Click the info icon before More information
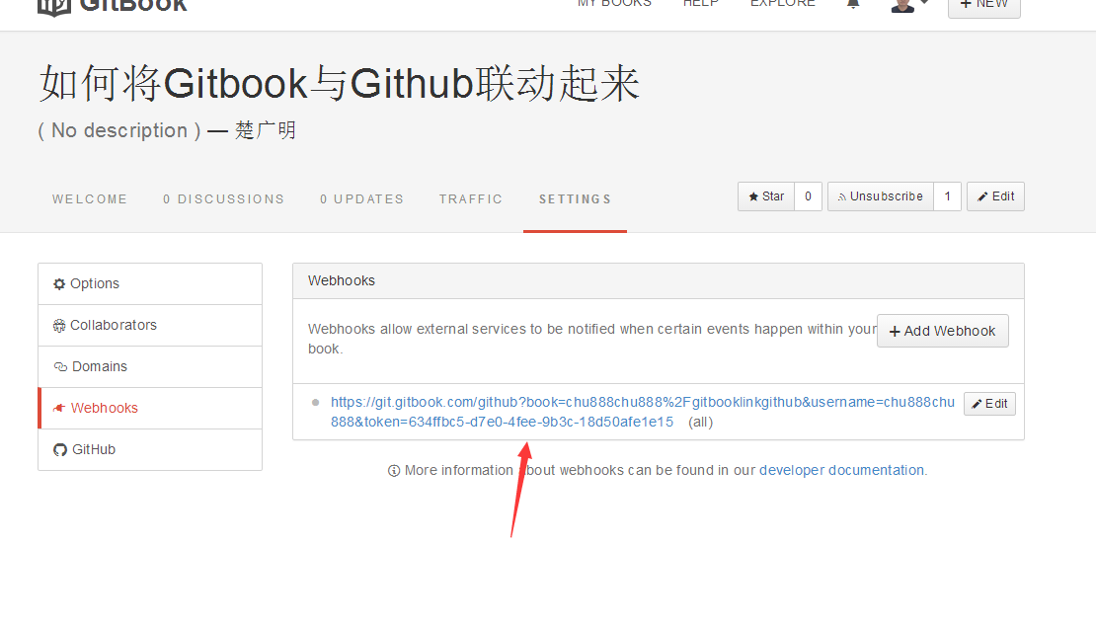 coord(394,471)
